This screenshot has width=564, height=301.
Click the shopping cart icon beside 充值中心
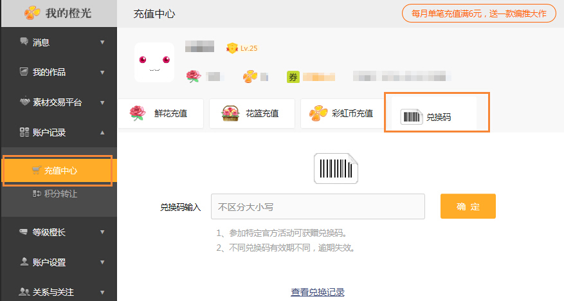tap(37, 170)
